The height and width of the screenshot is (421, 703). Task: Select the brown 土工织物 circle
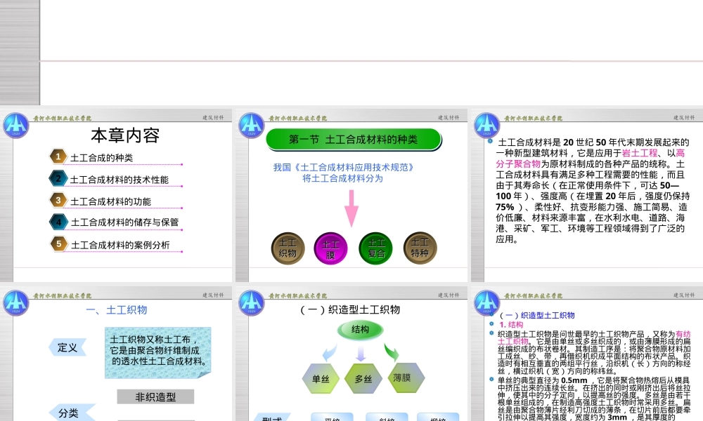[288, 248]
